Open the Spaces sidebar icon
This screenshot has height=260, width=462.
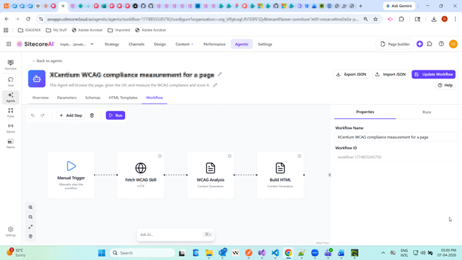[10, 143]
